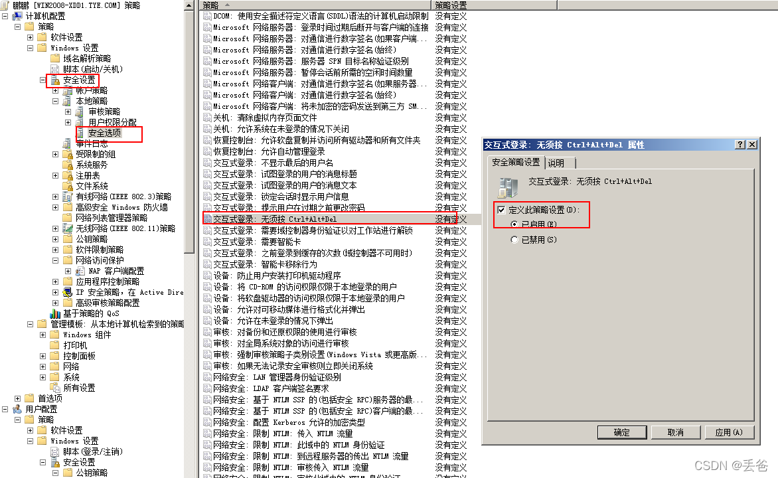This screenshot has height=478, width=778.
Task: Sort by the 策略 column header
Action: click(x=315, y=5)
